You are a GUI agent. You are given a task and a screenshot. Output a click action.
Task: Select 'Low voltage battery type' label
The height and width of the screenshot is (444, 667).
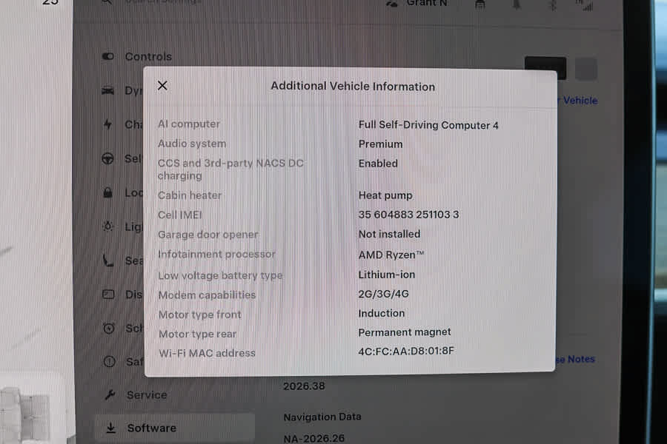pyautogui.click(x=220, y=275)
